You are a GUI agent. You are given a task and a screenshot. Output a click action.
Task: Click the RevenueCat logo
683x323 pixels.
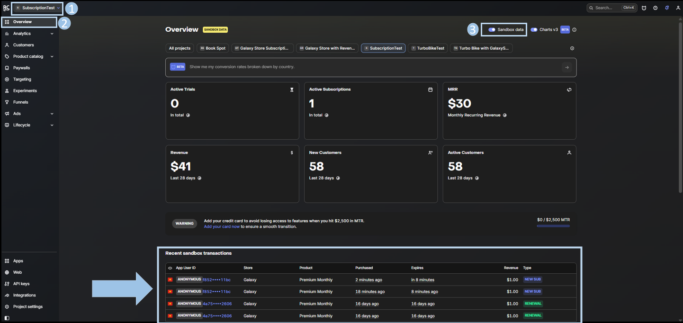point(6,8)
